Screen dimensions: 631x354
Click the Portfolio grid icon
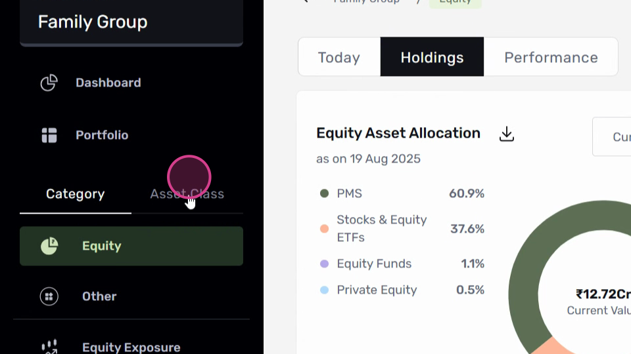click(x=49, y=135)
